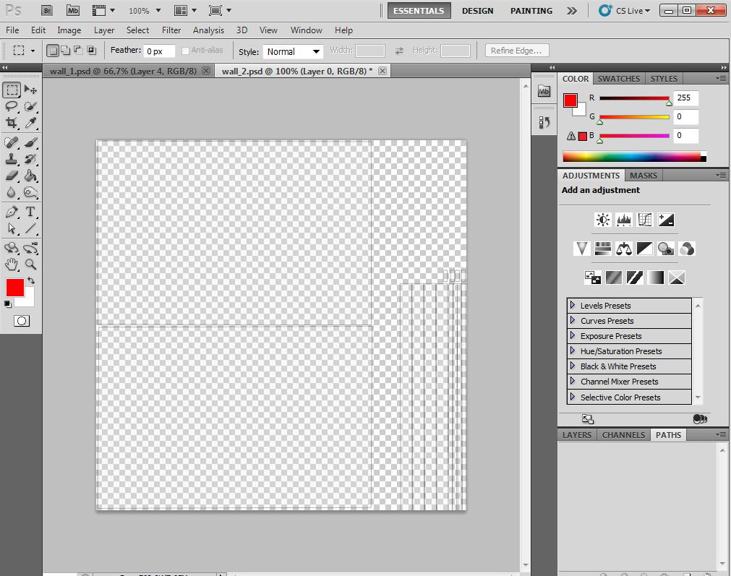Open the Style dropdown
Screen dimensions: 731x576
tap(294, 51)
